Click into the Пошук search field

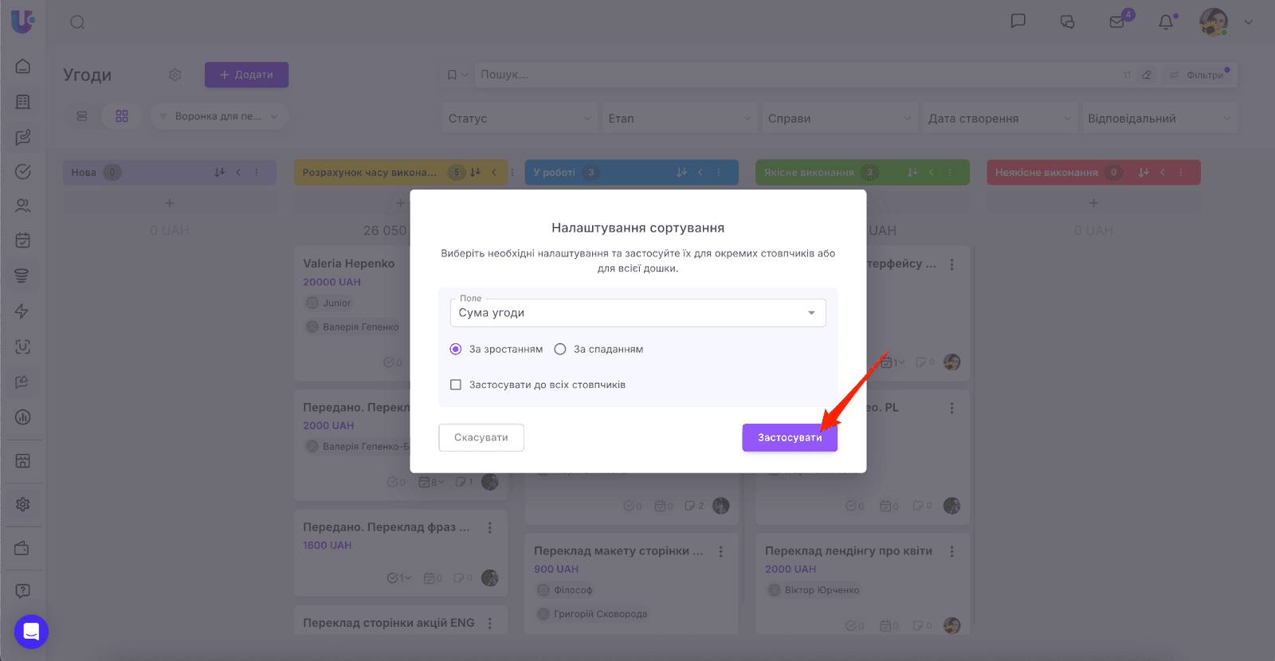[x=797, y=75]
